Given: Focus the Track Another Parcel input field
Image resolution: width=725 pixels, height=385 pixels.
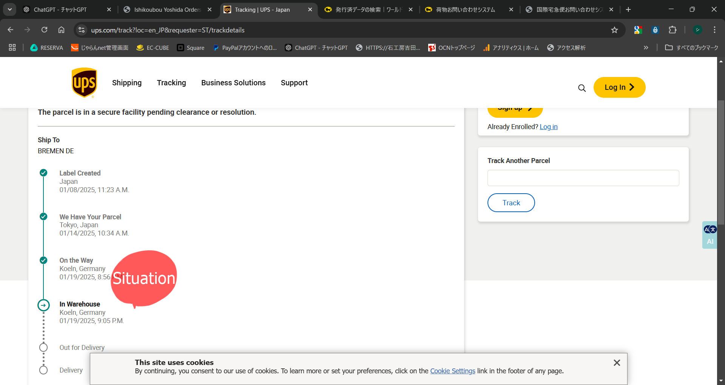Looking at the screenshot, I should (583, 178).
